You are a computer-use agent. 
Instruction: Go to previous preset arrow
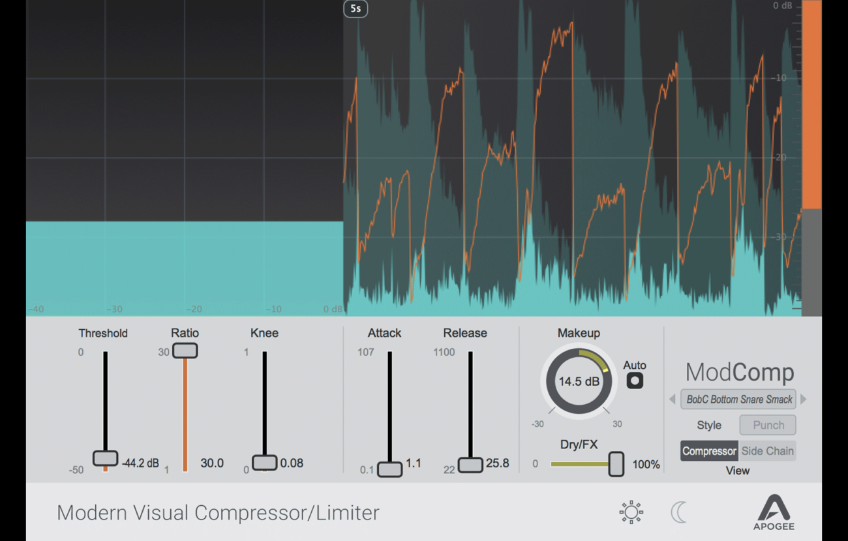(x=673, y=399)
